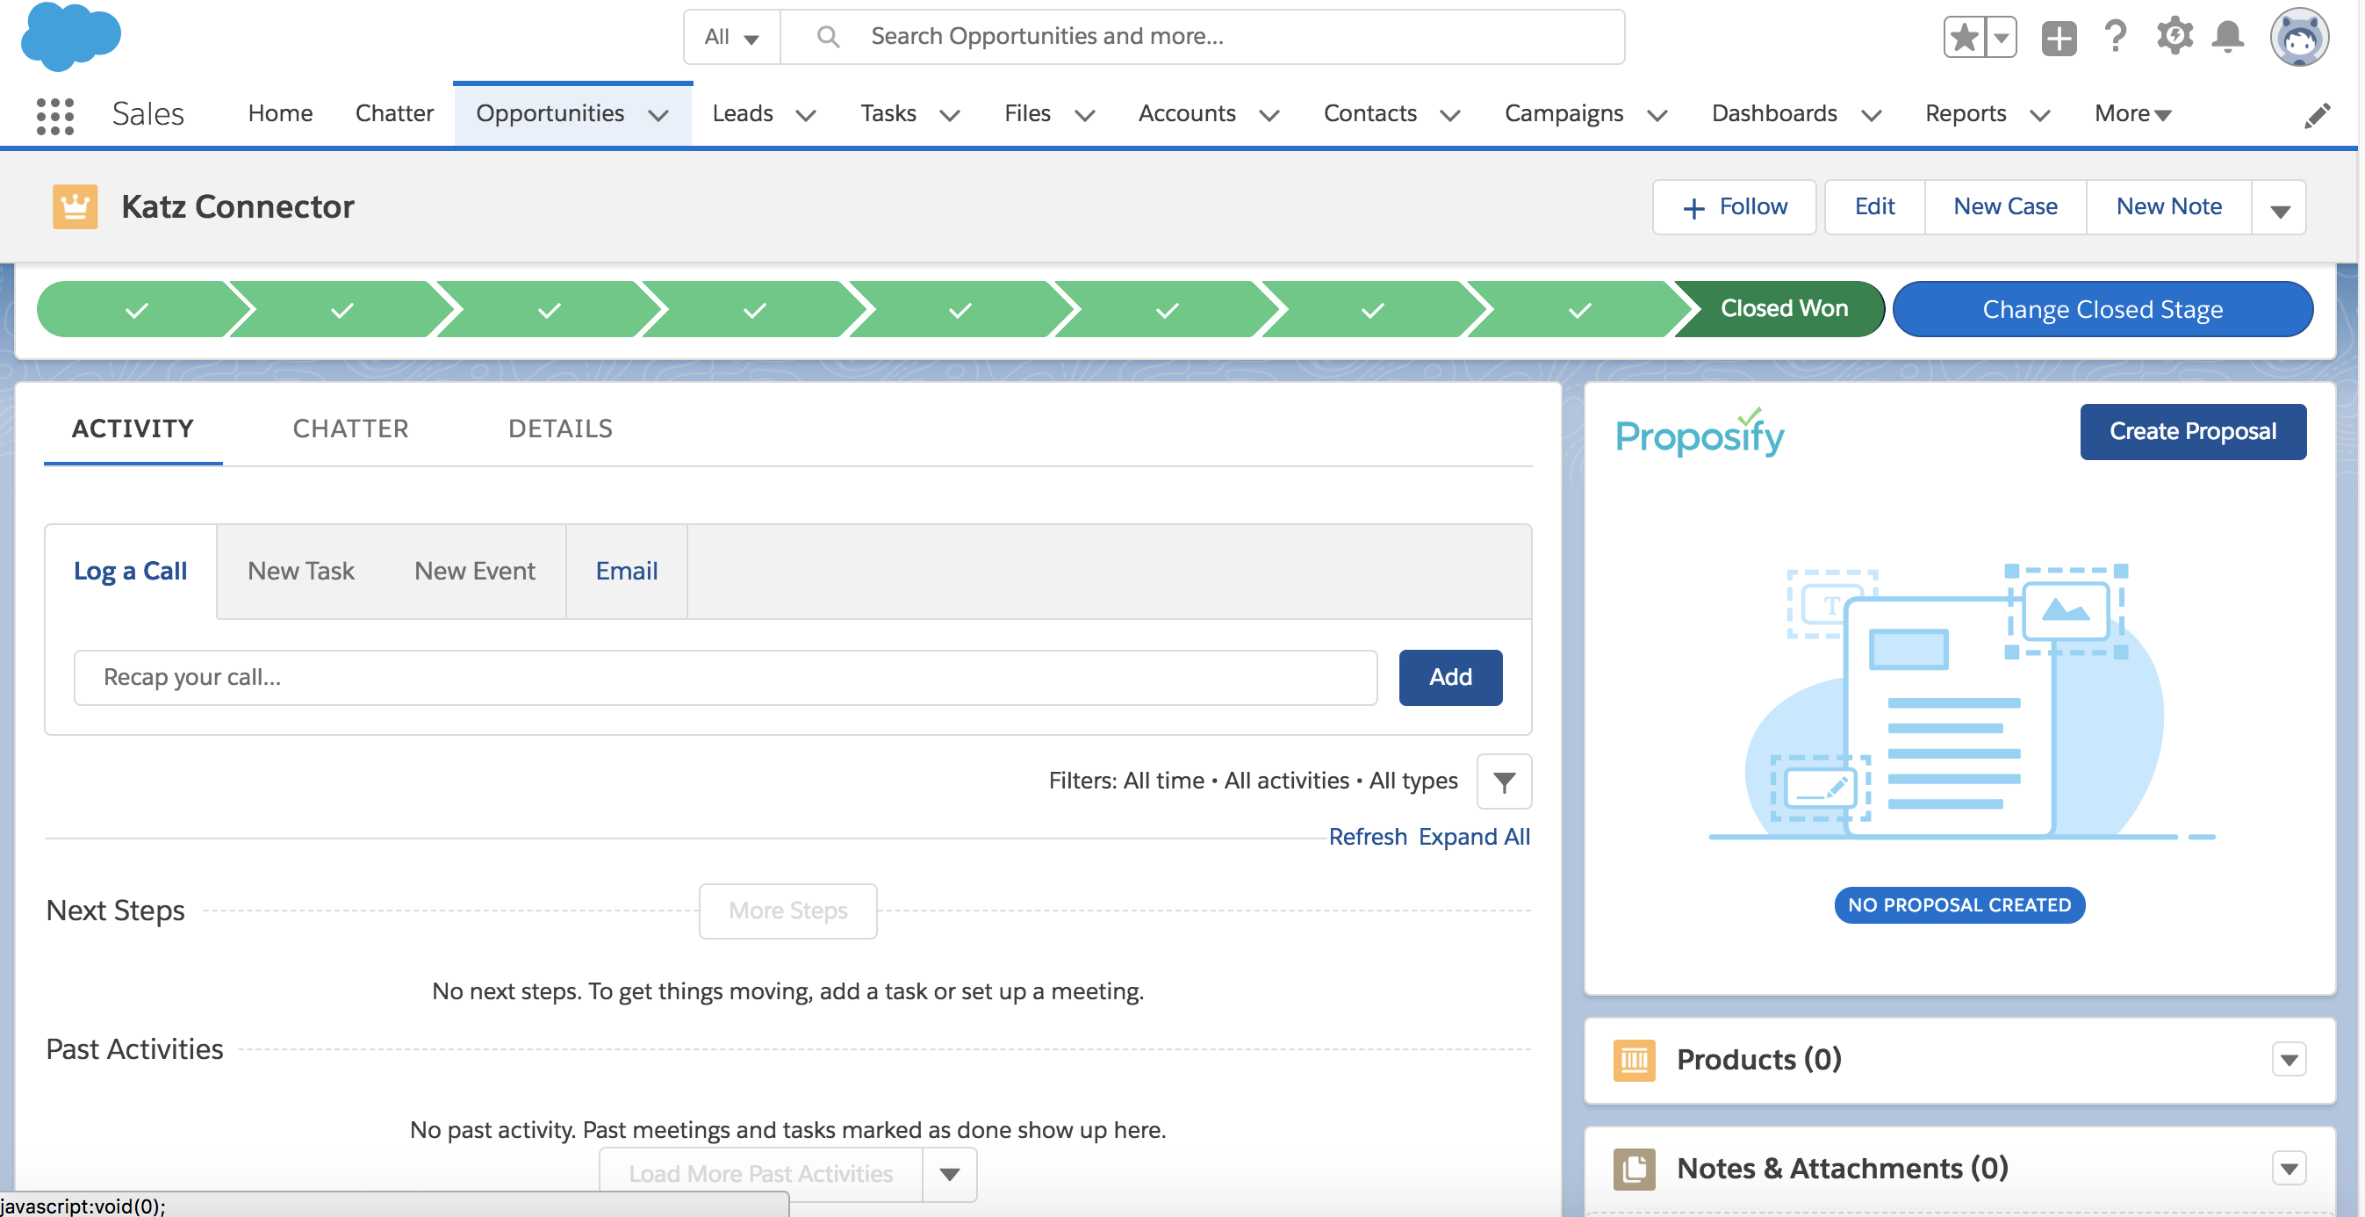The image size is (2365, 1217).
Task: Switch to the ACTIVITY record tab
Action: click(x=133, y=430)
